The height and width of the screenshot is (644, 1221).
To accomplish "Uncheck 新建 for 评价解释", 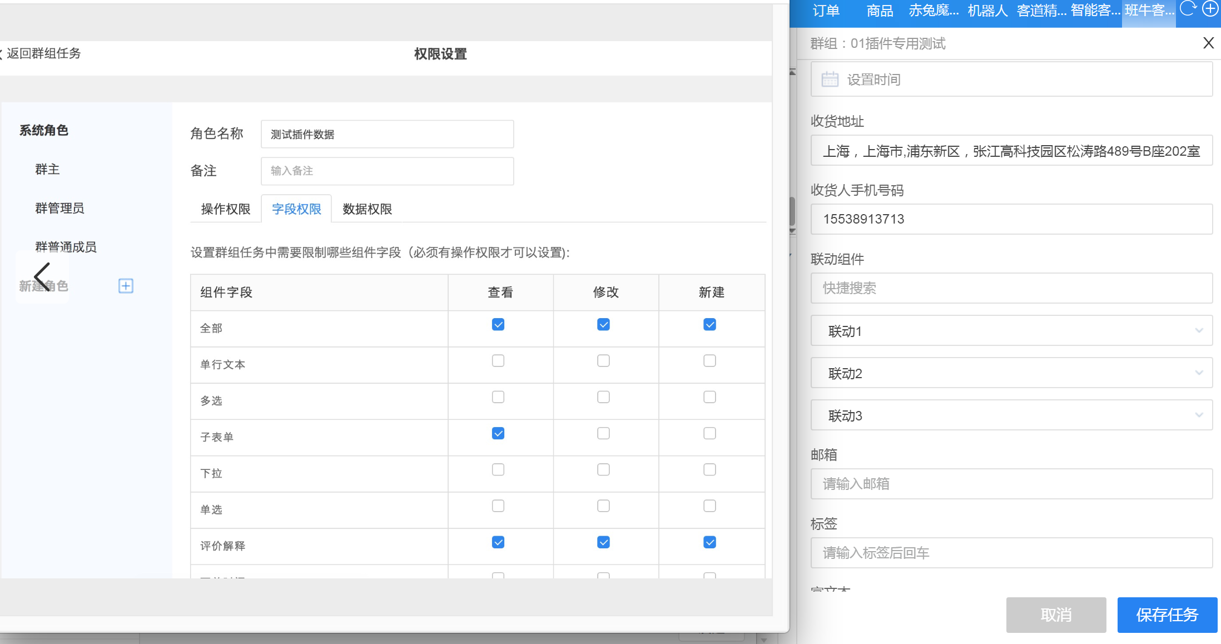I will 709,542.
